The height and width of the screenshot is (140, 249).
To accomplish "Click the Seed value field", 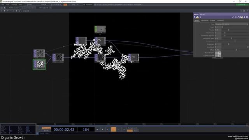I will 218,27.
